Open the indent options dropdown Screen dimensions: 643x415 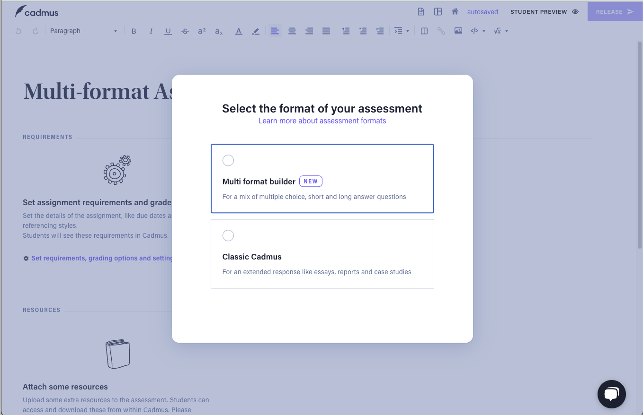coord(402,31)
